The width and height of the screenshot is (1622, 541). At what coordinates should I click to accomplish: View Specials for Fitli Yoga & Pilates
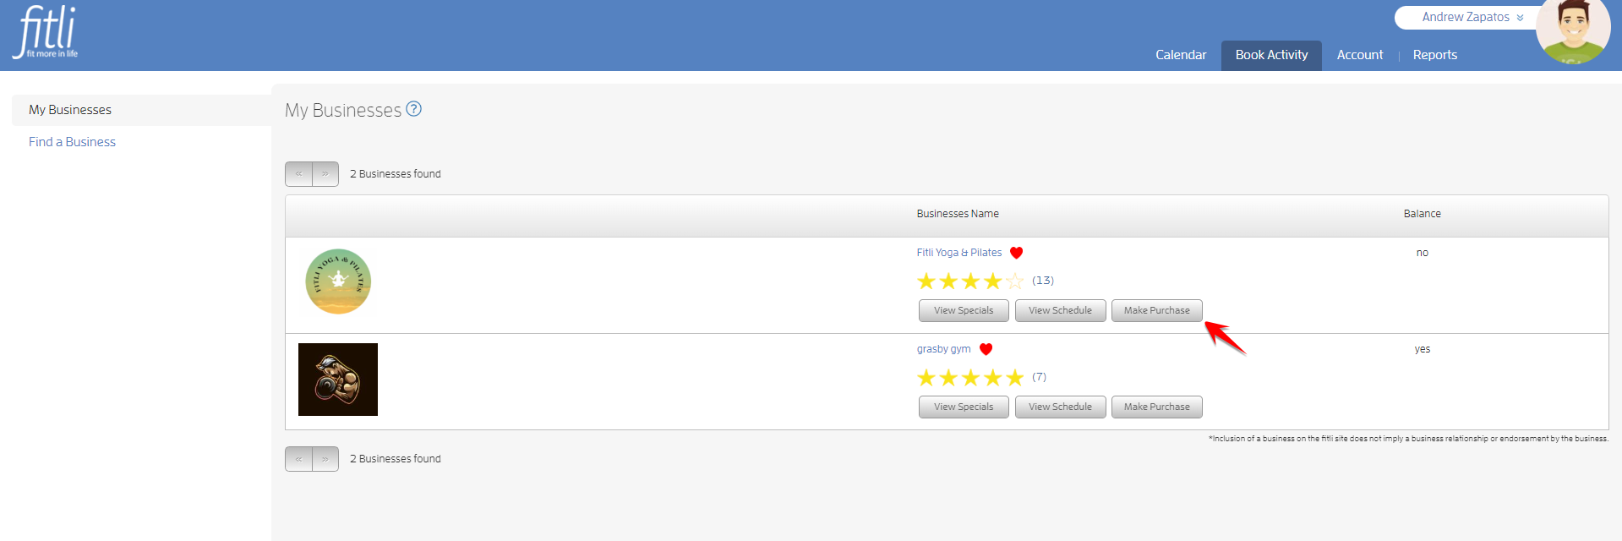click(x=964, y=310)
